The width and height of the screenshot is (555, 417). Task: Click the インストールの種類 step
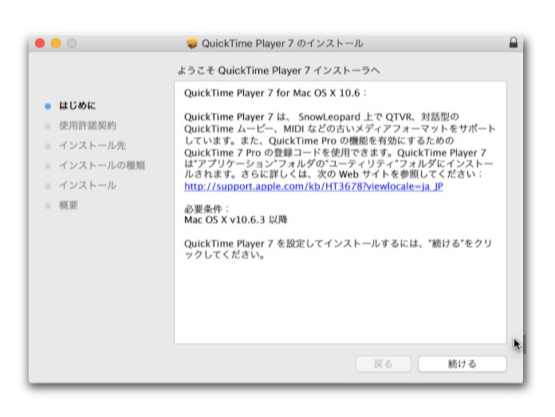coord(101,165)
